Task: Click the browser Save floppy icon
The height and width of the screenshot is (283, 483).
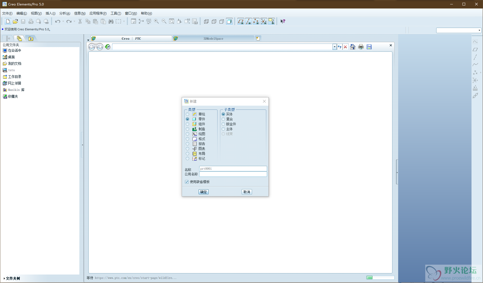Action: [x=369, y=47]
